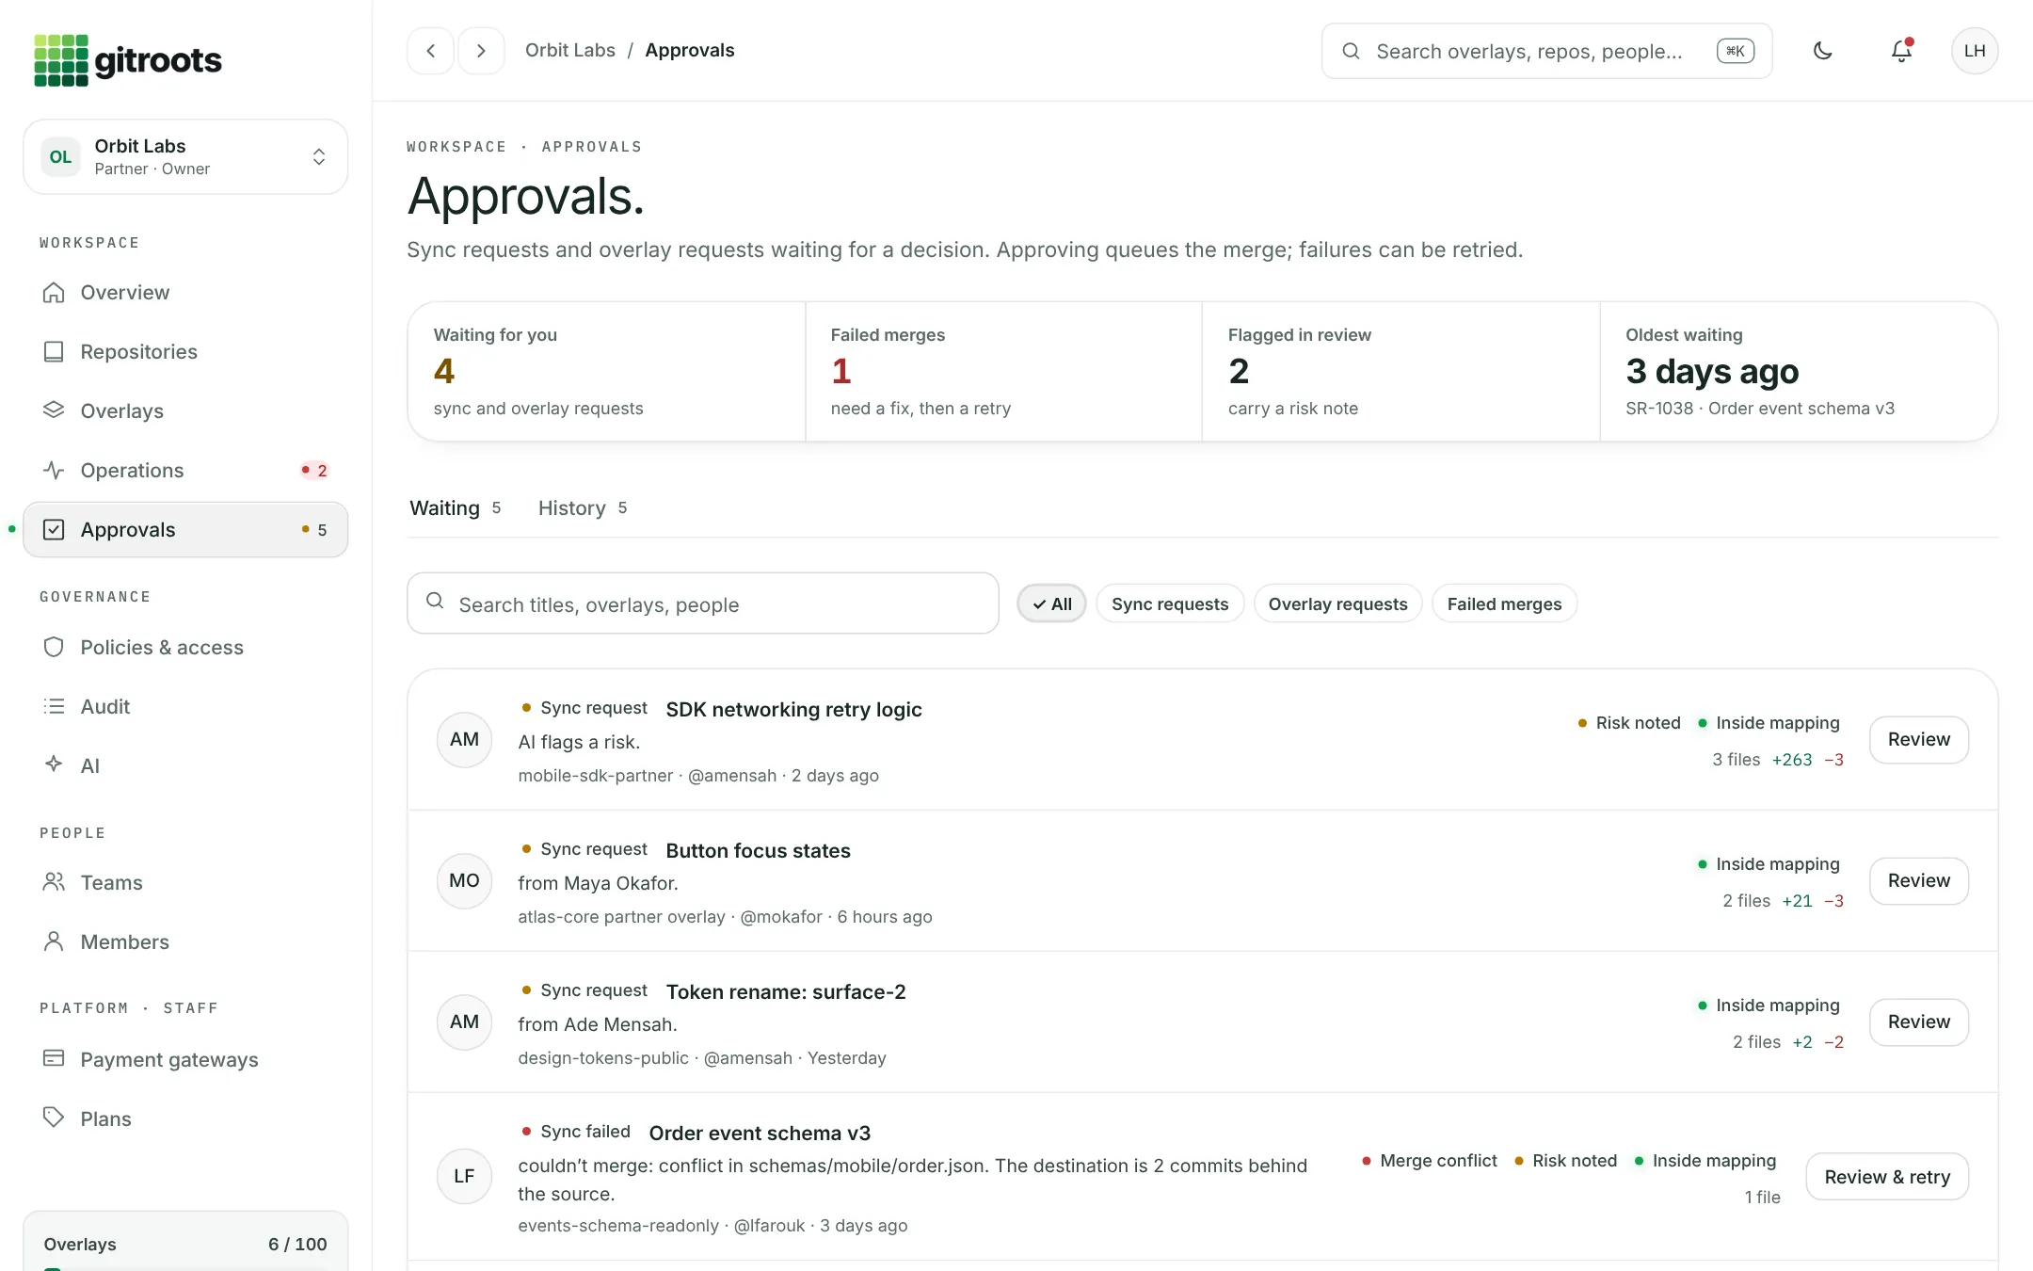Click Orbit Labs breadcrumb link

pos(570,51)
